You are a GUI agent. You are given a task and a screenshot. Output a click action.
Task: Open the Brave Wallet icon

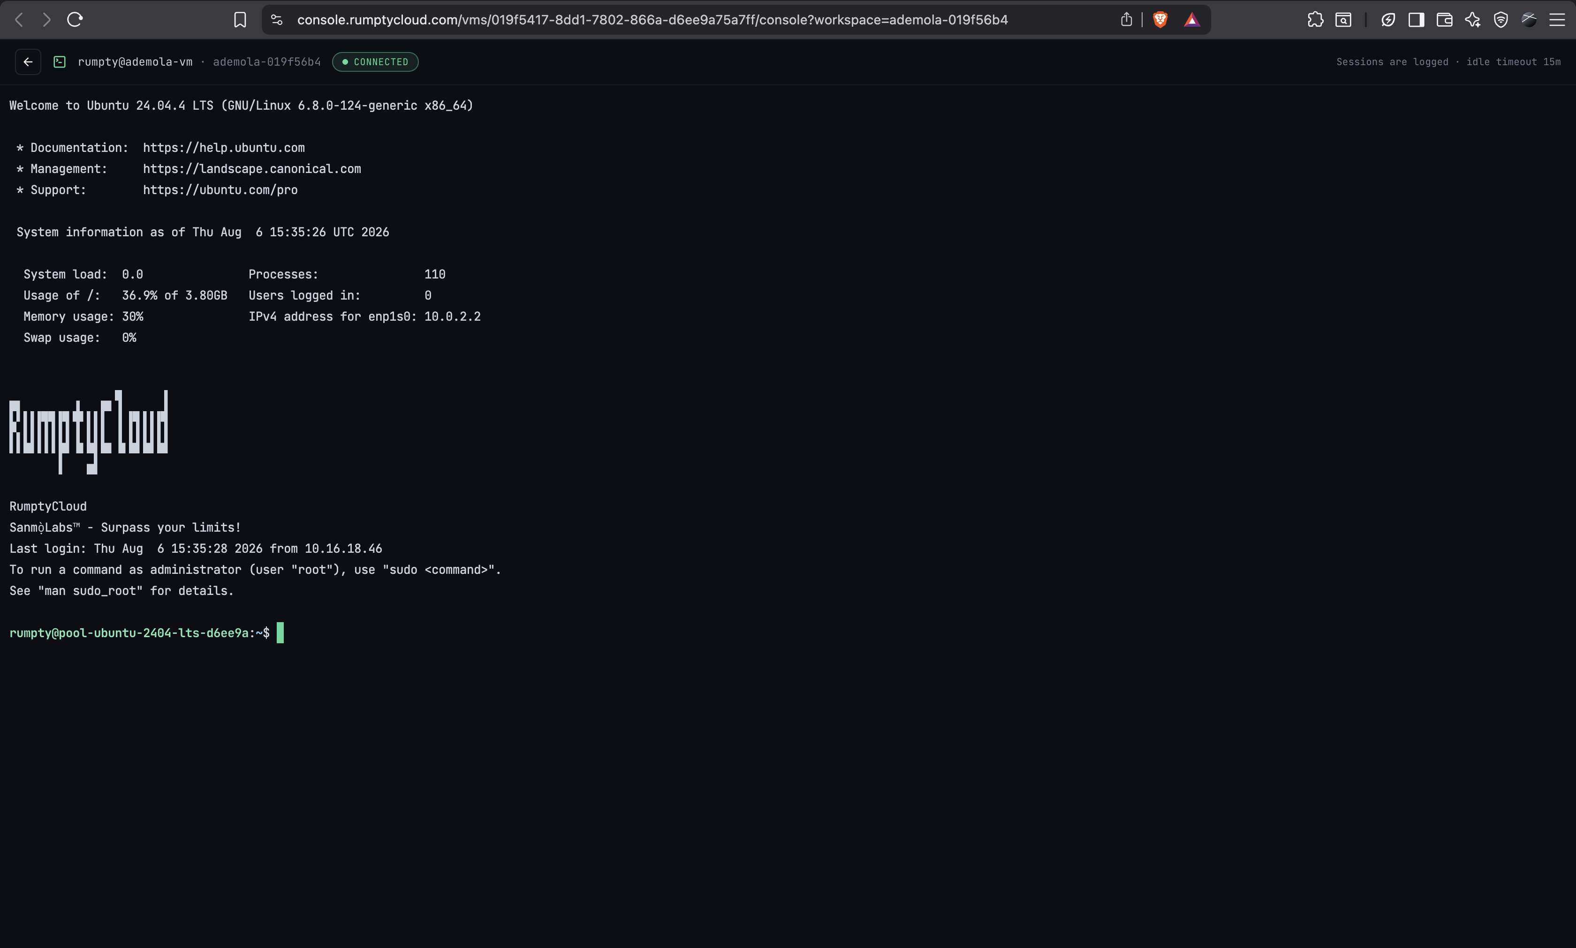pyautogui.click(x=1444, y=20)
